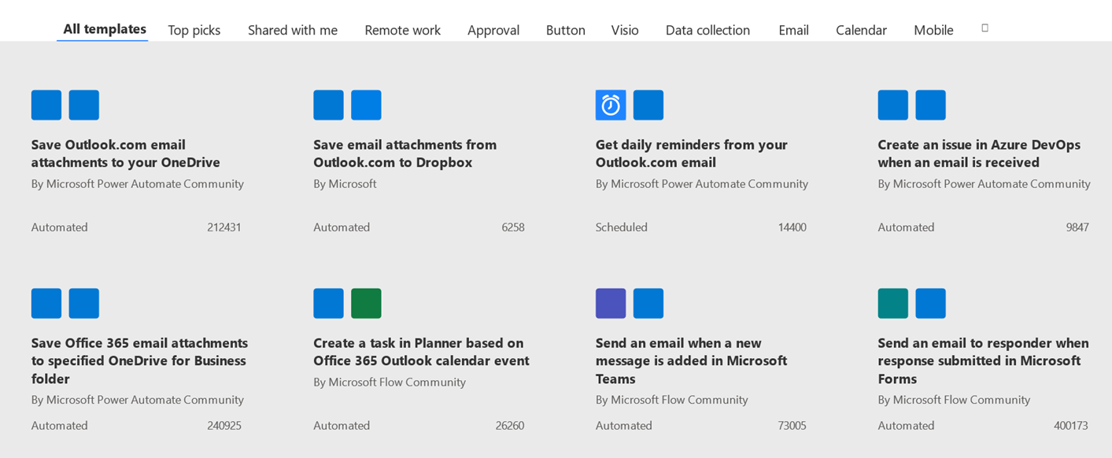Click the purple Microsoft Teams connector icon
The width and height of the screenshot is (1112, 458).
click(611, 303)
